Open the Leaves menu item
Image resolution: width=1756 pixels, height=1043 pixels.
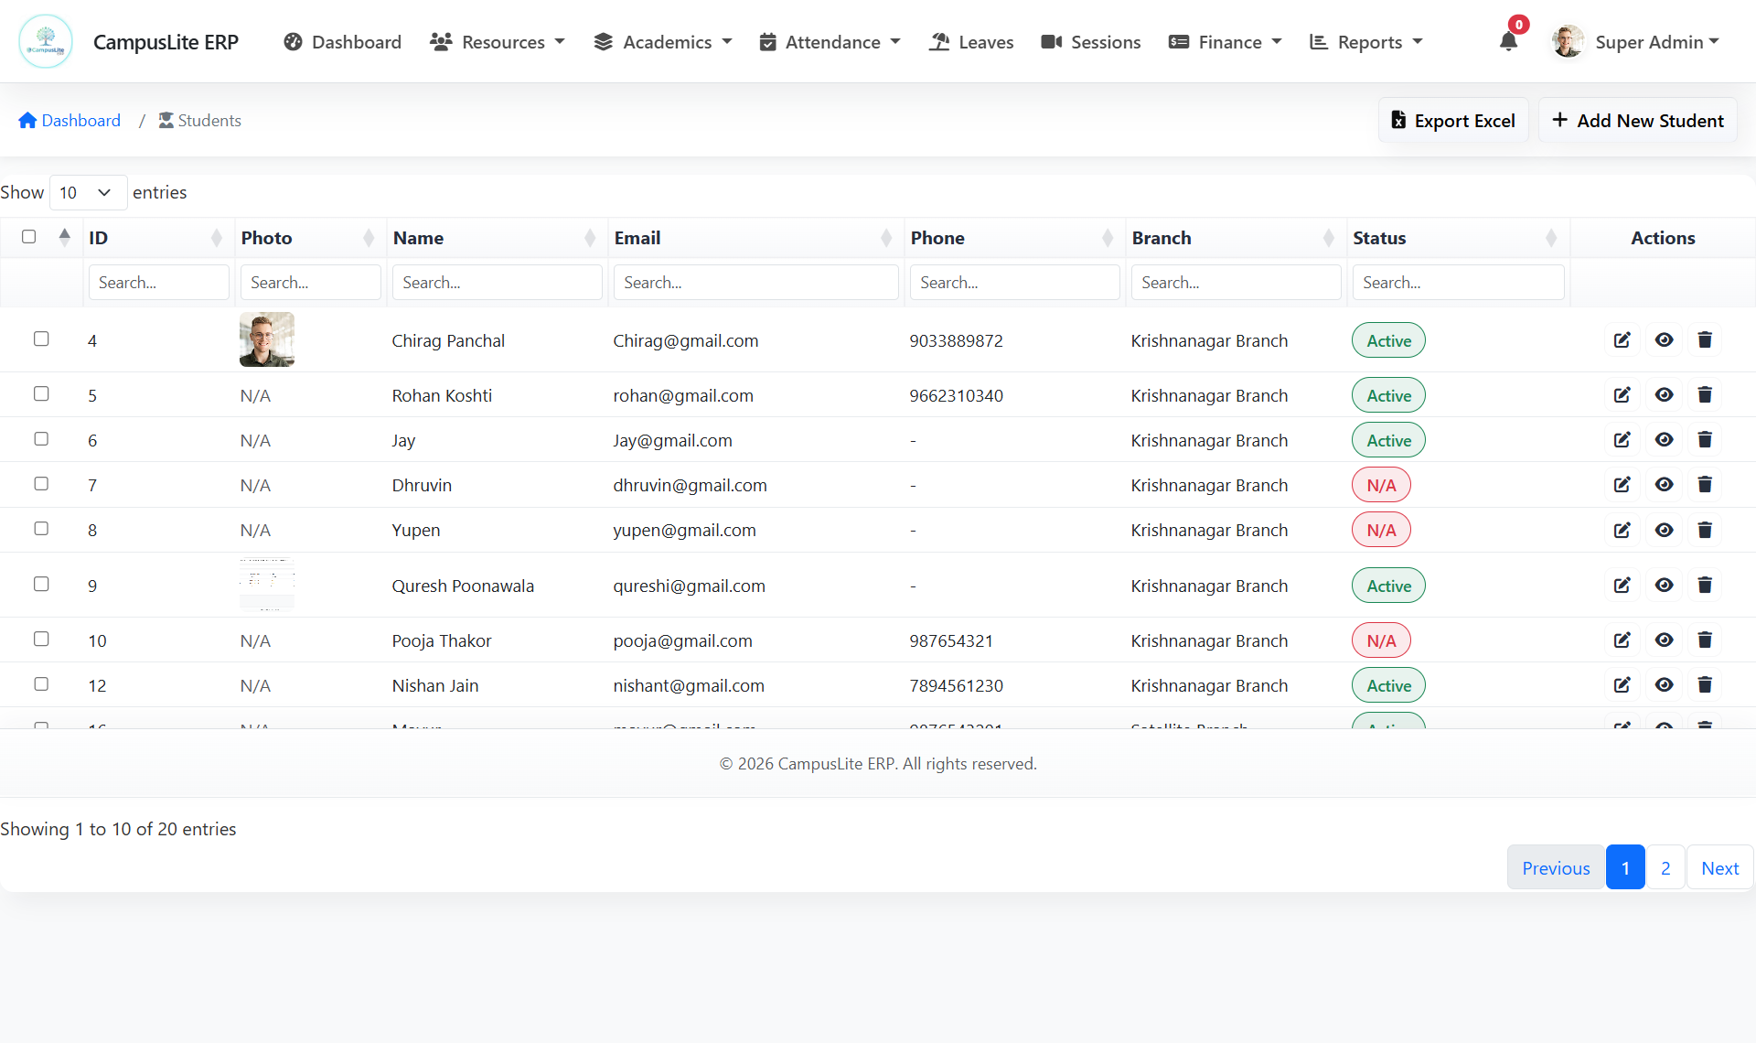click(971, 42)
